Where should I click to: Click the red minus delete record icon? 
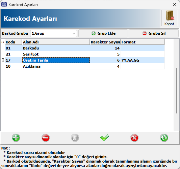(46, 138)
